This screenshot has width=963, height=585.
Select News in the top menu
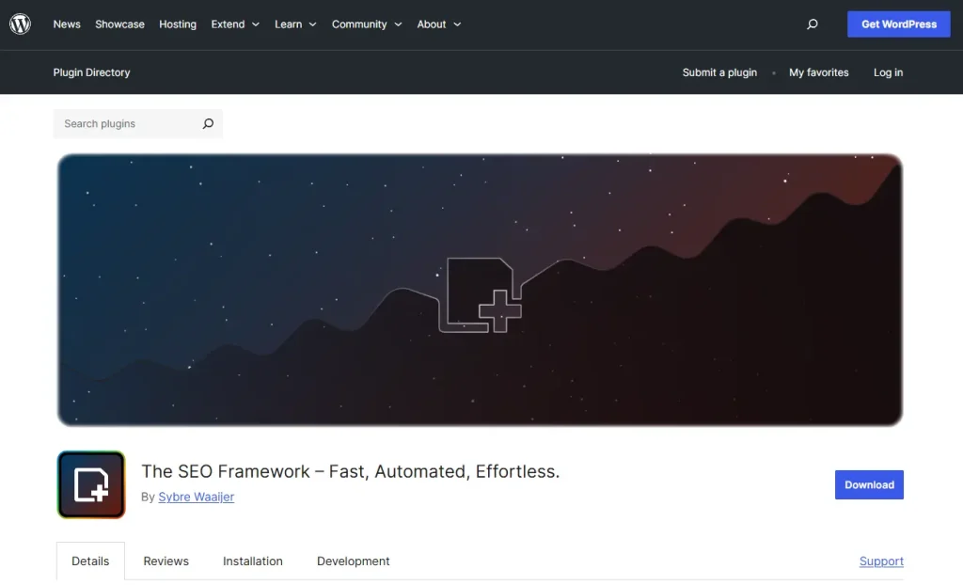[66, 24]
